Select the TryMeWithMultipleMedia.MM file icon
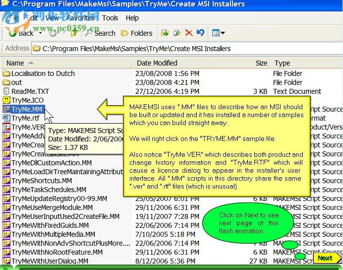Image resolution: width=343 pixels, height=270 pixels. coord(6,234)
